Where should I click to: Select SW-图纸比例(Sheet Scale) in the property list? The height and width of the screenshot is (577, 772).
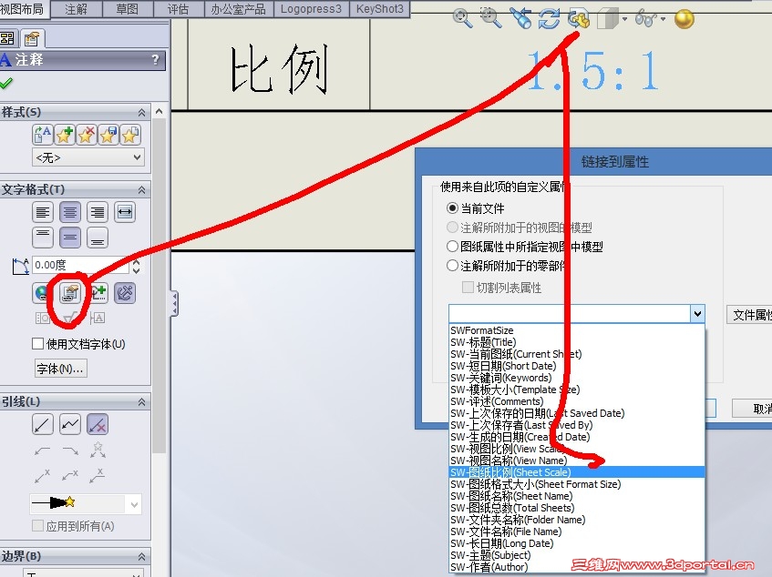click(547, 472)
